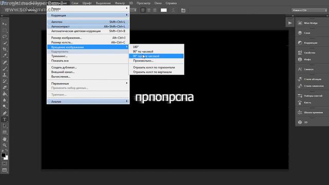Select the History Brush tool
Viewport: 329px width, 185px height.
[x=5, y=81]
